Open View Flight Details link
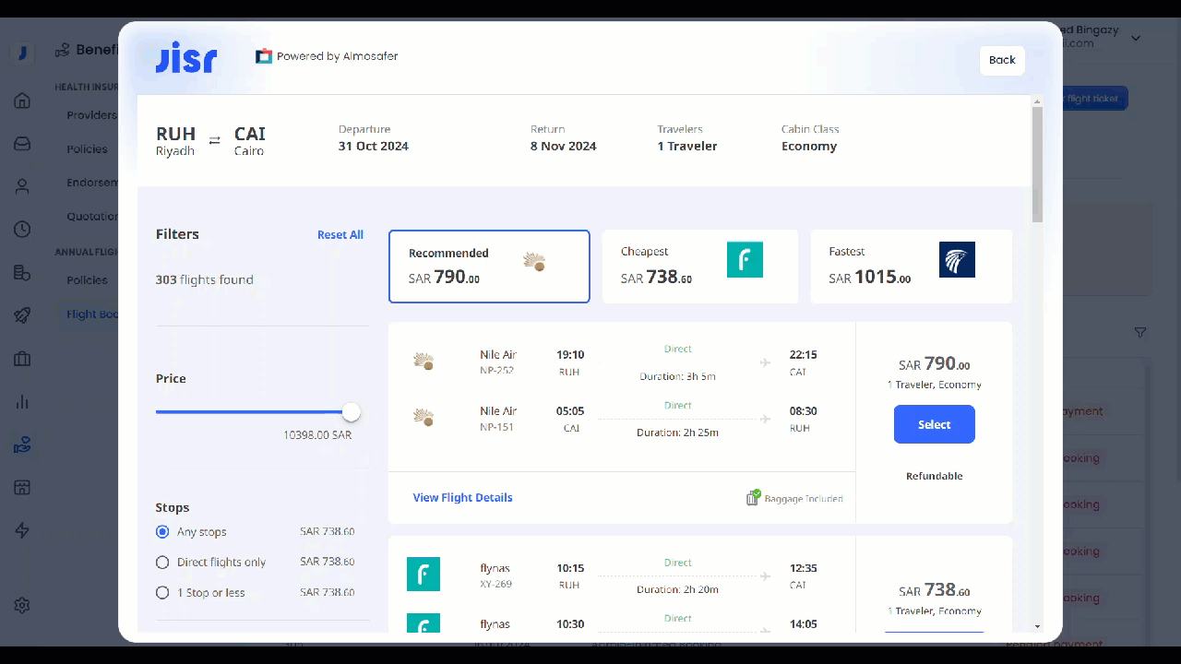The width and height of the screenshot is (1181, 664). click(x=462, y=498)
